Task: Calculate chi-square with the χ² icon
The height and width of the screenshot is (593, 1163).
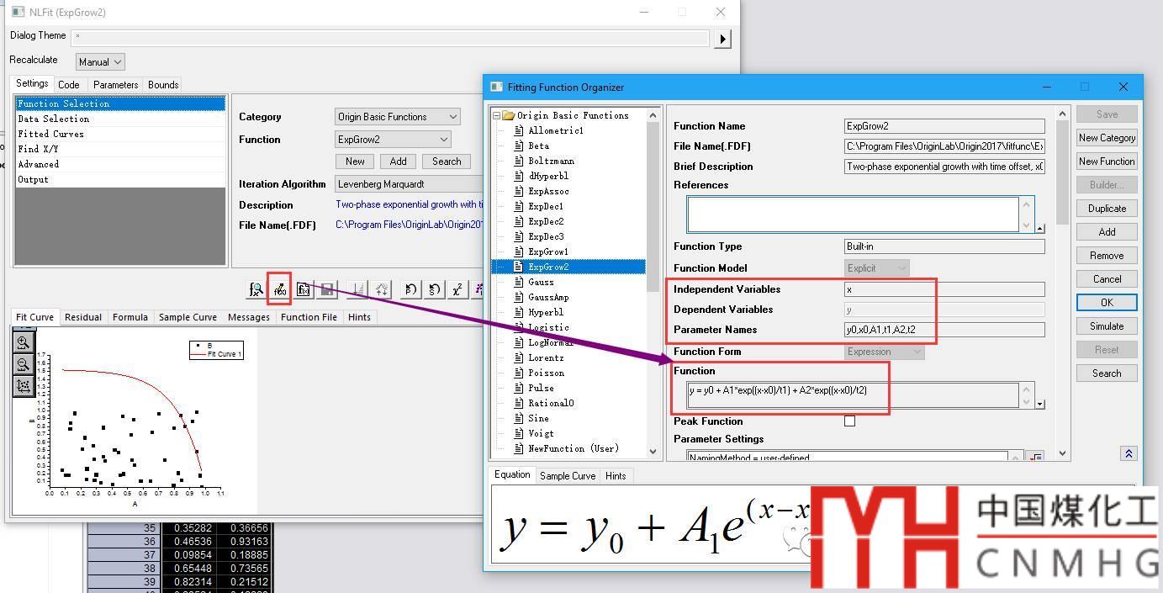Action: click(457, 289)
